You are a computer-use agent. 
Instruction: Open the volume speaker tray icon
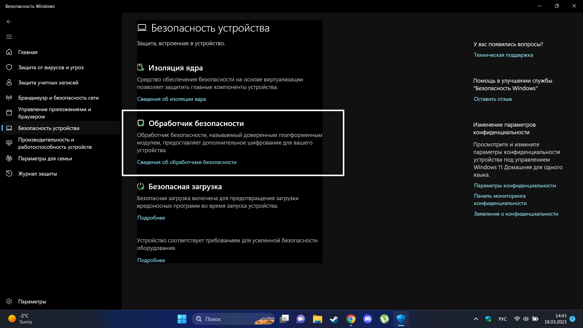(526, 319)
